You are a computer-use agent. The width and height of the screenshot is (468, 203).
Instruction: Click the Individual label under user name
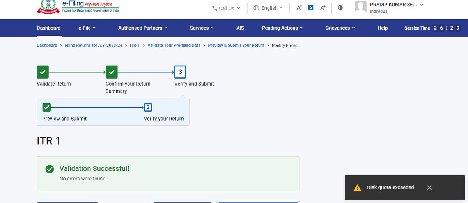(x=379, y=12)
